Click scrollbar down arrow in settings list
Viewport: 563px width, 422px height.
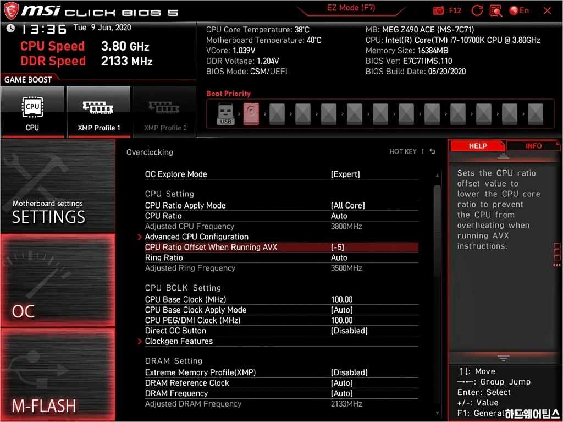[437, 413]
